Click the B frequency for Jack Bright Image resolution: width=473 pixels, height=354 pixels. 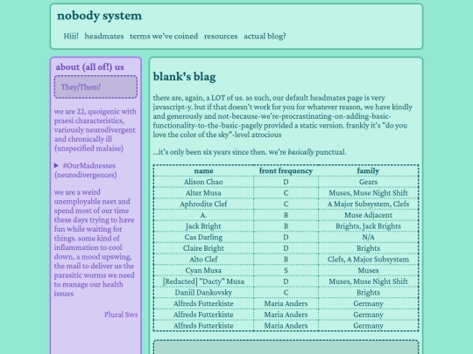[286, 226]
